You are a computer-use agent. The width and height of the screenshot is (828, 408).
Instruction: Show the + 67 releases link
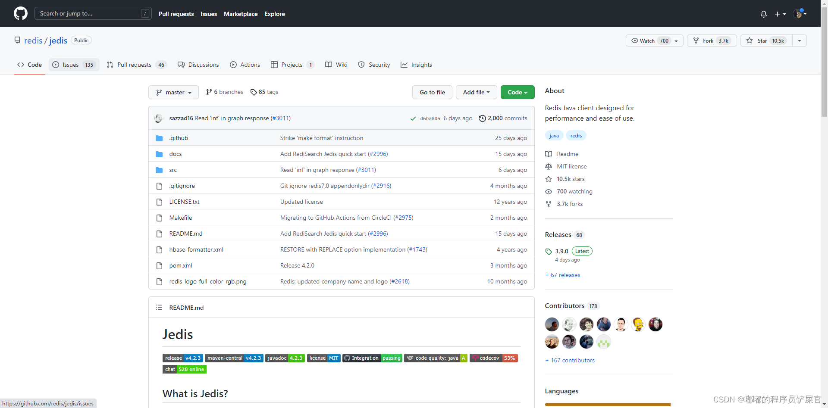(563, 275)
